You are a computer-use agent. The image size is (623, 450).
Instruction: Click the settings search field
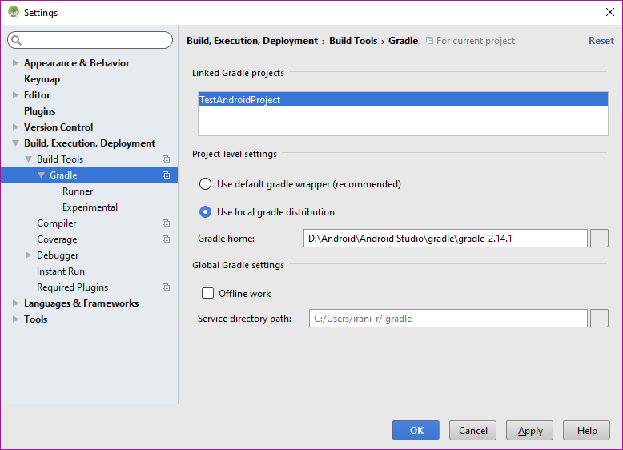coord(90,40)
